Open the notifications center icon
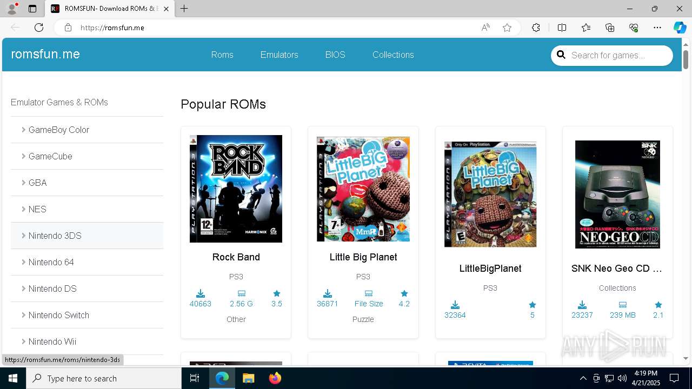Viewport: 692px width, 389px height. click(674, 378)
